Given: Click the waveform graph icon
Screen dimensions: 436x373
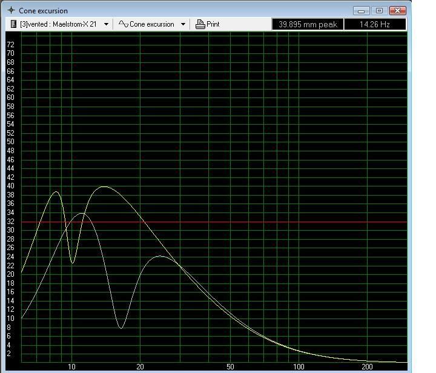Looking at the screenshot, I should point(124,24).
